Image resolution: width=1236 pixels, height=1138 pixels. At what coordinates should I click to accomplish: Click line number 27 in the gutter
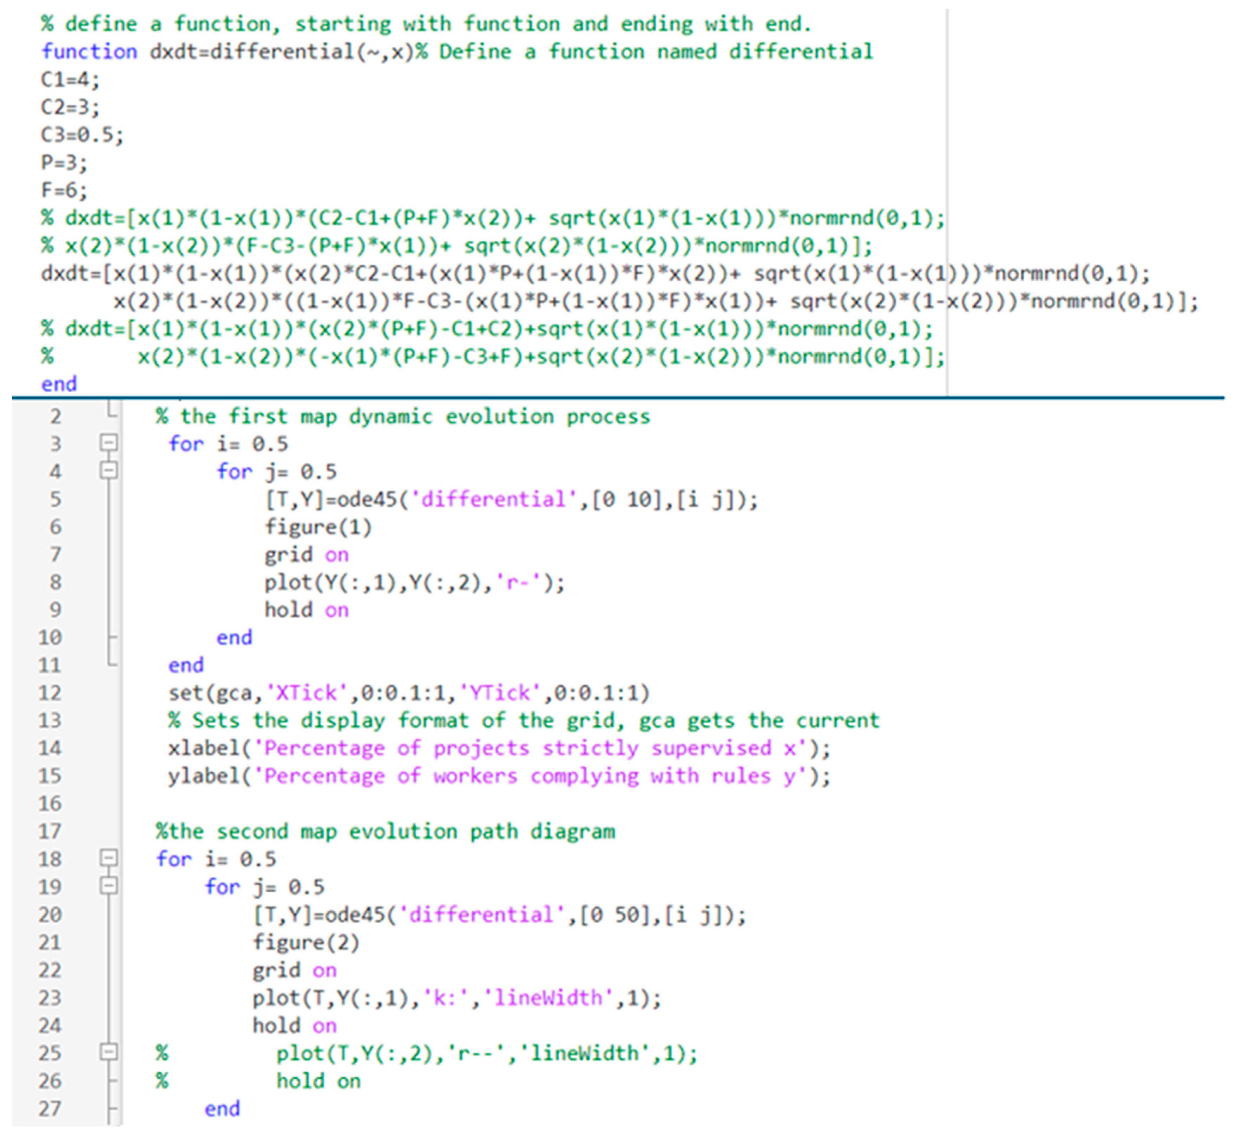[50, 1109]
